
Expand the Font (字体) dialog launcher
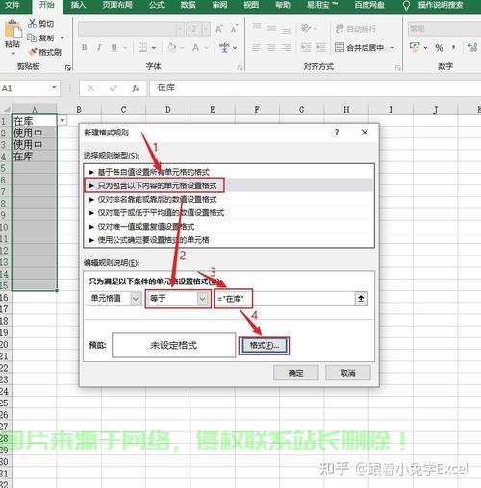coord(240,67)
